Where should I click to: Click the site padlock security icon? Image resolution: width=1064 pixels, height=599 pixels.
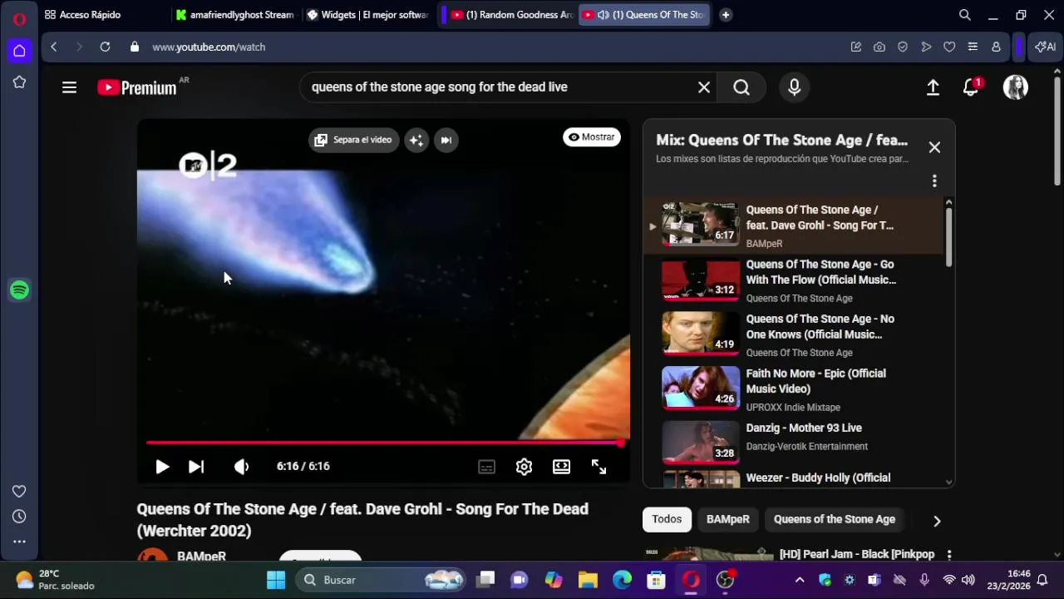pyautogui.click(x=135, y=47)
